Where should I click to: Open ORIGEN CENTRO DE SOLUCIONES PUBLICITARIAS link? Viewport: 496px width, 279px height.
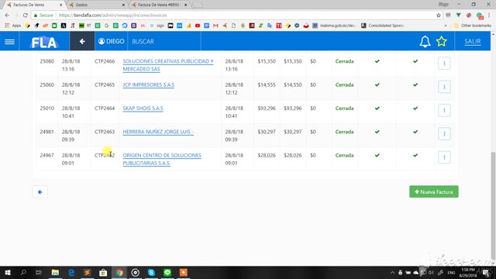(162, 159)
